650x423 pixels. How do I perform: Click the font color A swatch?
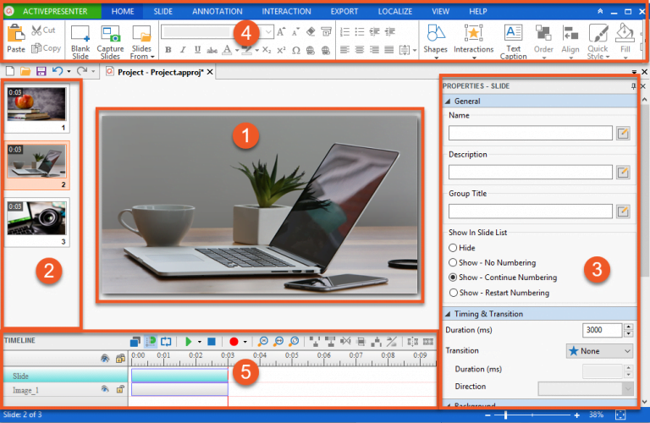[227, 50]
